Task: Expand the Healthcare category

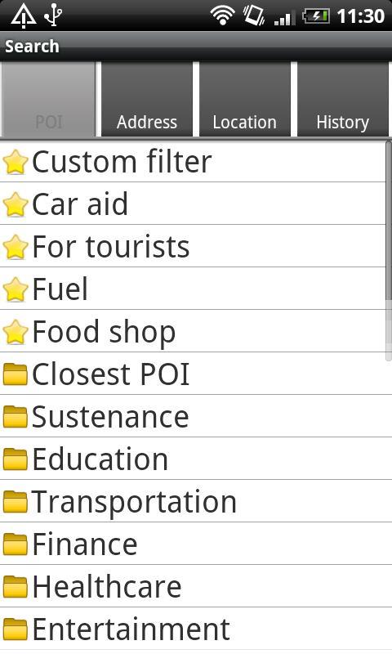Action: point(196,586)
